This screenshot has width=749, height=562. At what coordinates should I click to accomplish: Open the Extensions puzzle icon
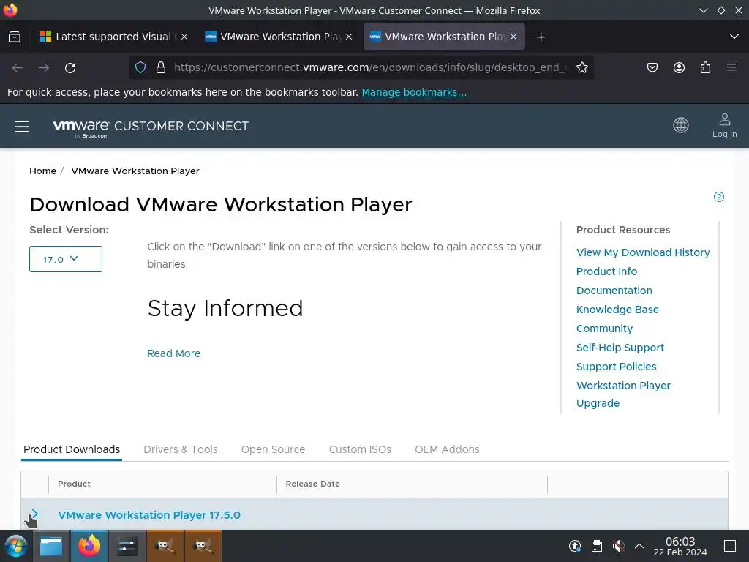705,68
